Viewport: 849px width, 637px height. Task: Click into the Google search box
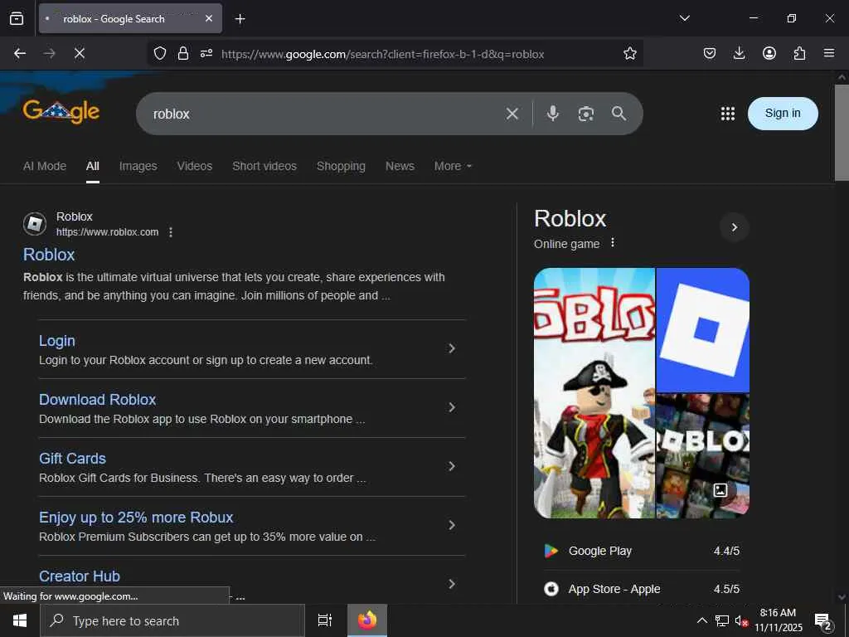tap(325, 114)
